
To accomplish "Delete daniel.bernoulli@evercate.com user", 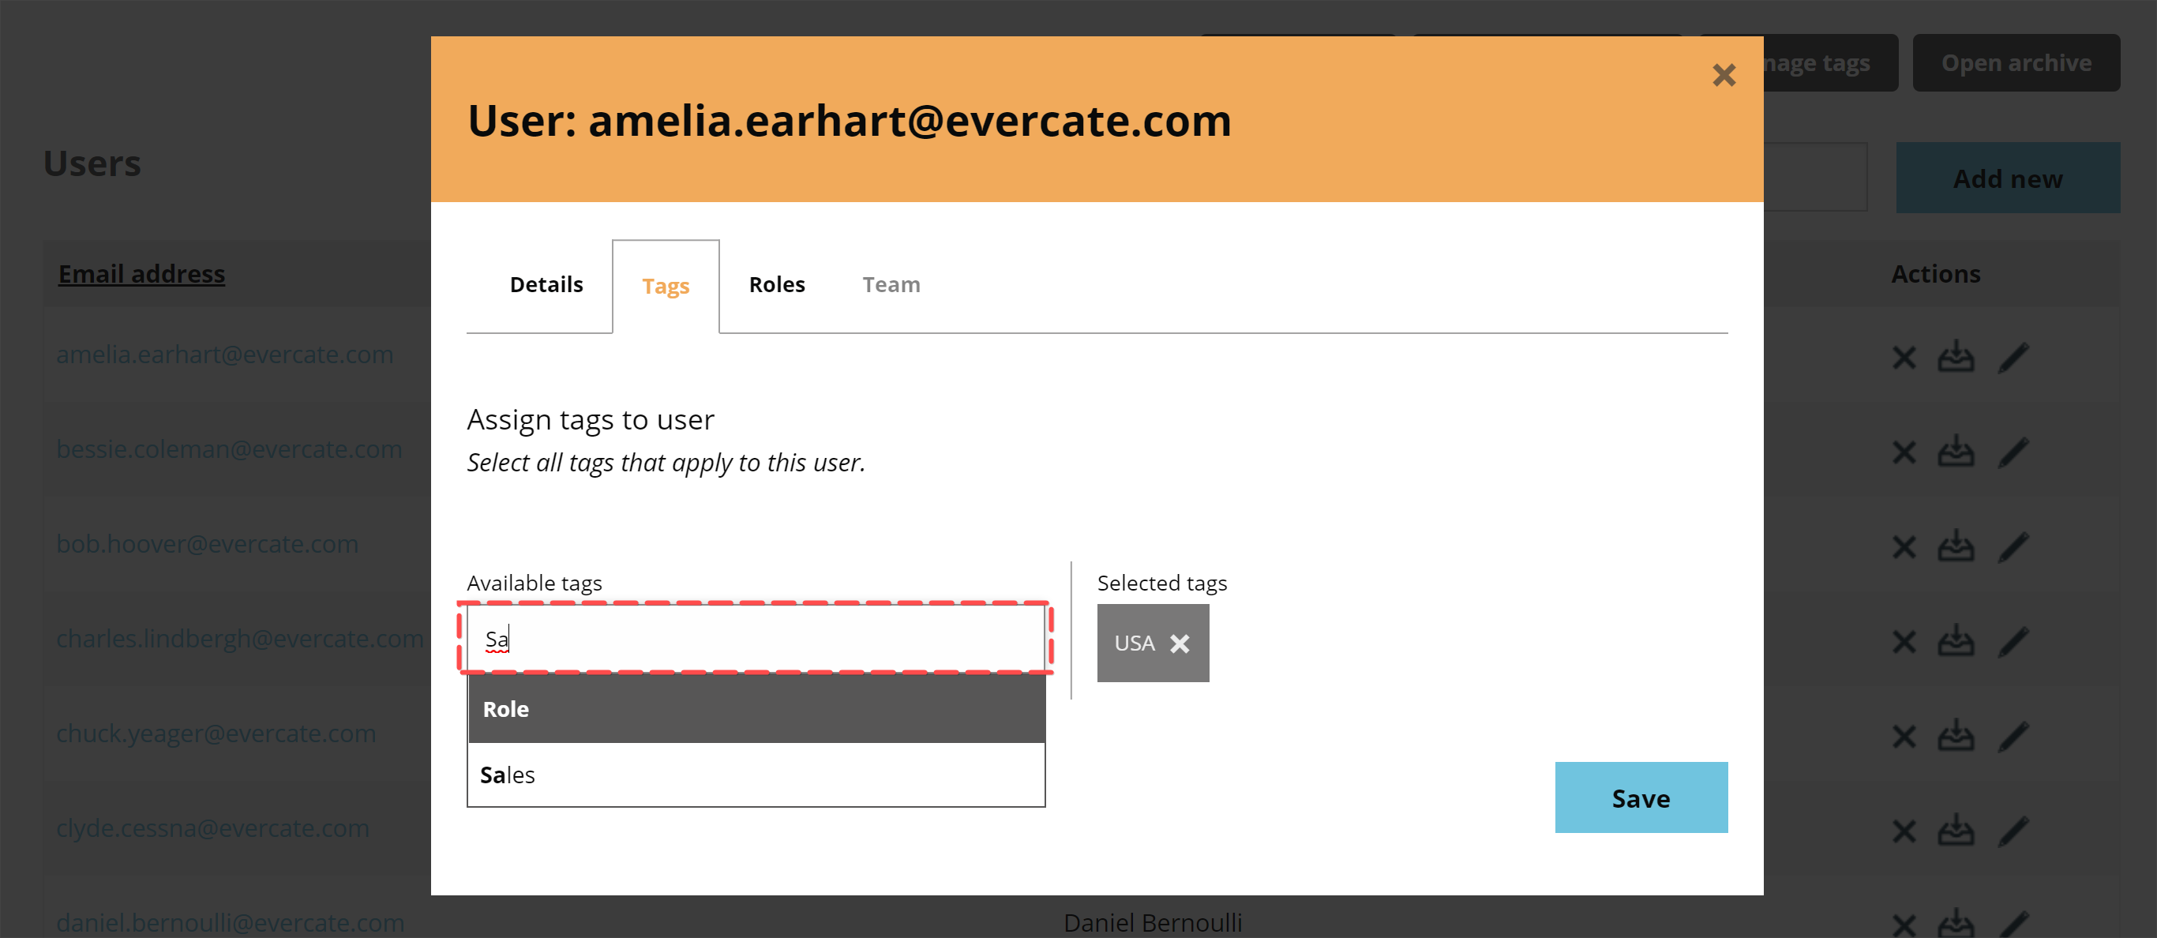I will 1904,925.
